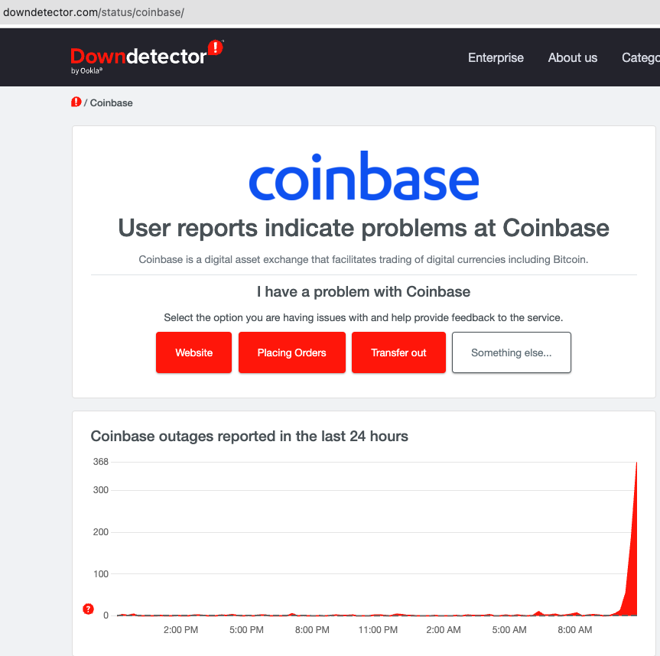Click the 'User reports indicate problems at Coinbase' heading
The width and height of the screenshot is (660, 656).
coord(364,228)
